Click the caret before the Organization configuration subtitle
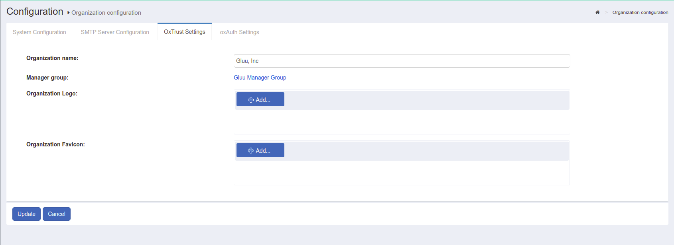674x245 pixels. click(x=69, y=13)
